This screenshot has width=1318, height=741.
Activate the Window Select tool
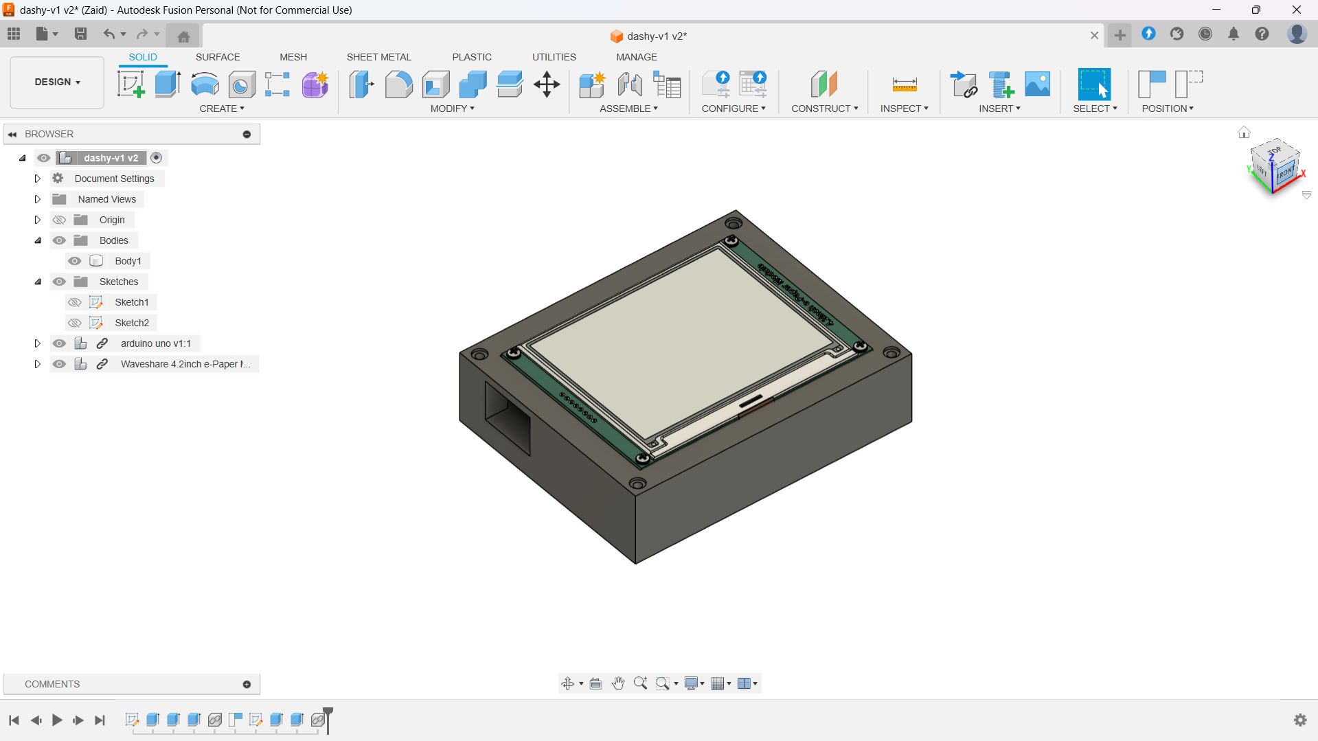click(x=1094, y=84)
